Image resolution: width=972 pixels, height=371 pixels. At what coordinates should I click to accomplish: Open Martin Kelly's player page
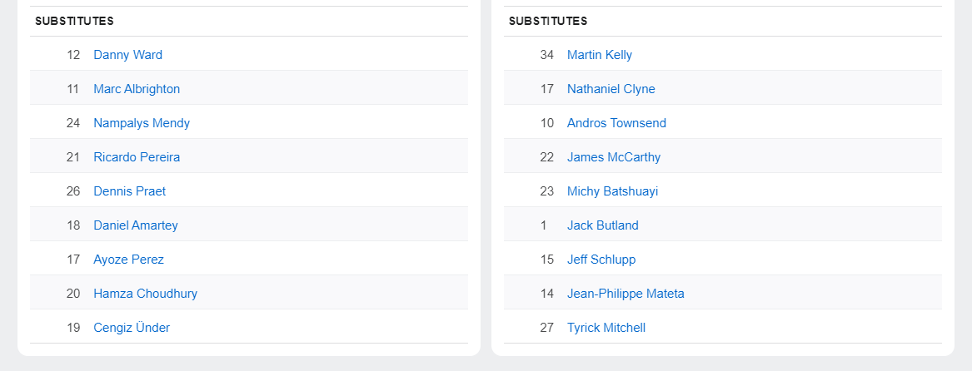tap(600, 55)
